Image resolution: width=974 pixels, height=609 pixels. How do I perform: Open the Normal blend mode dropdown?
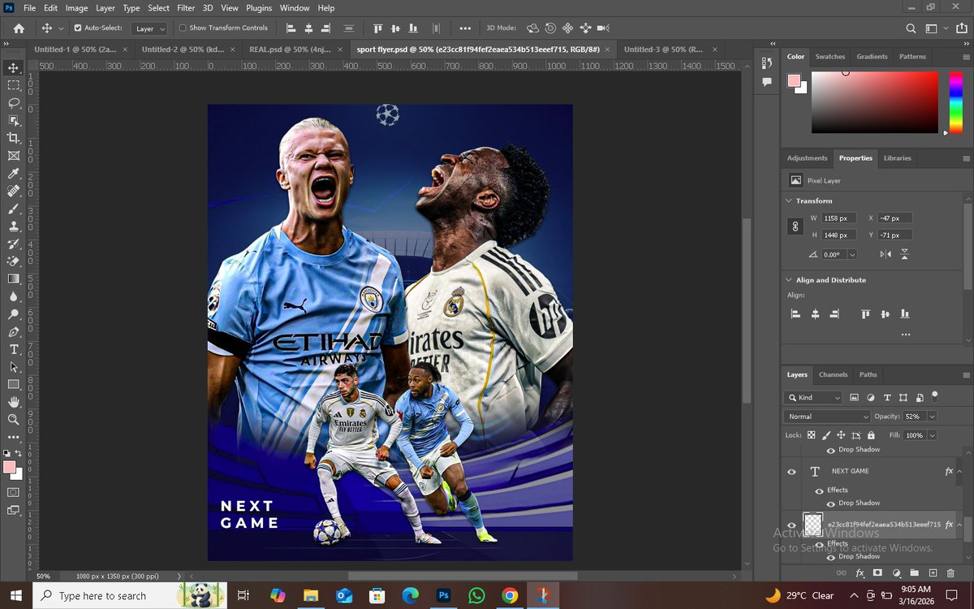pyautogui.click(x=828, y=417)
